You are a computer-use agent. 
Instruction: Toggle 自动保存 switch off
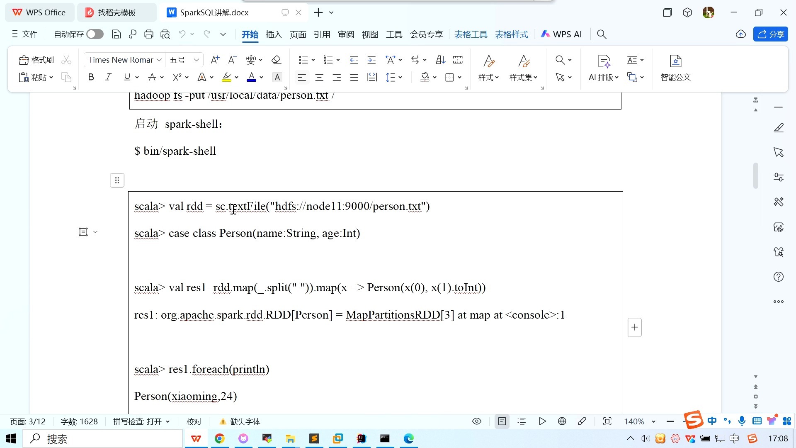[95, 34]
